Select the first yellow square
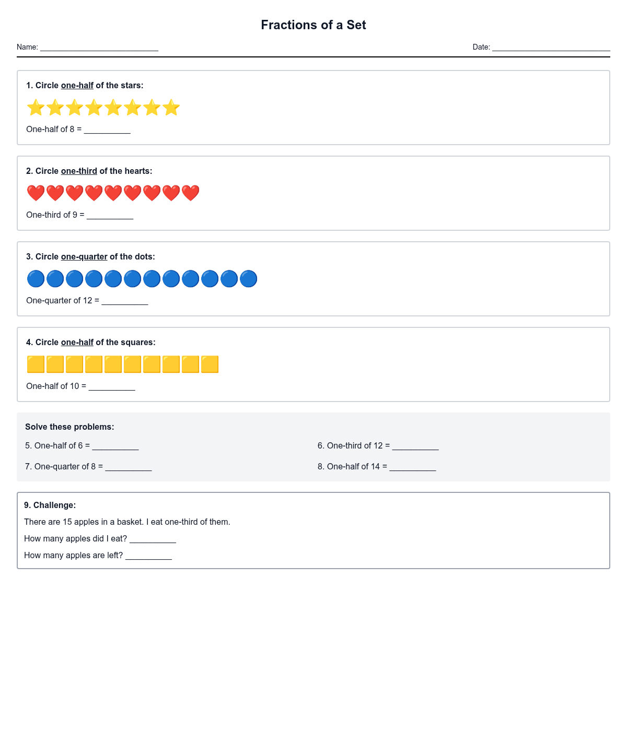The height and width of the screenshot is (731, 627). [36, 364]
